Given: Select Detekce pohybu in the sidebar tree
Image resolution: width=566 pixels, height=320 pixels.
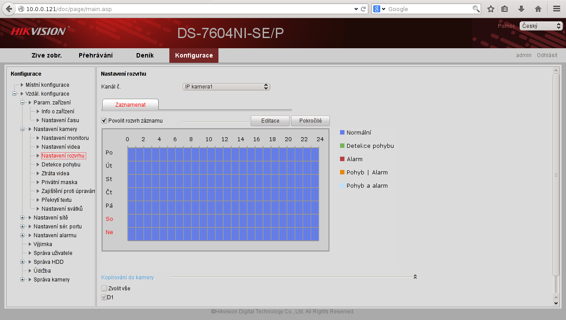Looking at the screenshot, I should 61,164.
